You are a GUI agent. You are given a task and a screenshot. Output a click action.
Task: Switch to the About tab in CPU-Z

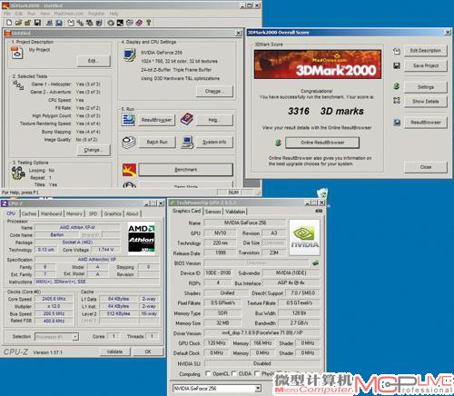(x=133, y=213)
